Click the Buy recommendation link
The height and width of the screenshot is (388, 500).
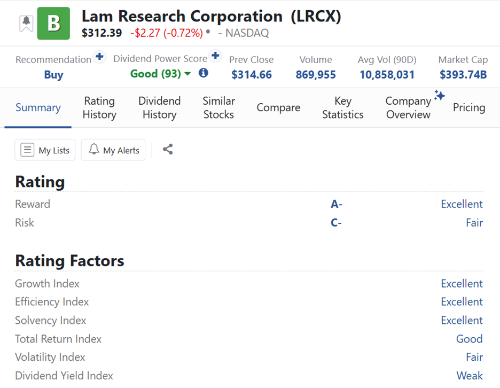(53, 75)
